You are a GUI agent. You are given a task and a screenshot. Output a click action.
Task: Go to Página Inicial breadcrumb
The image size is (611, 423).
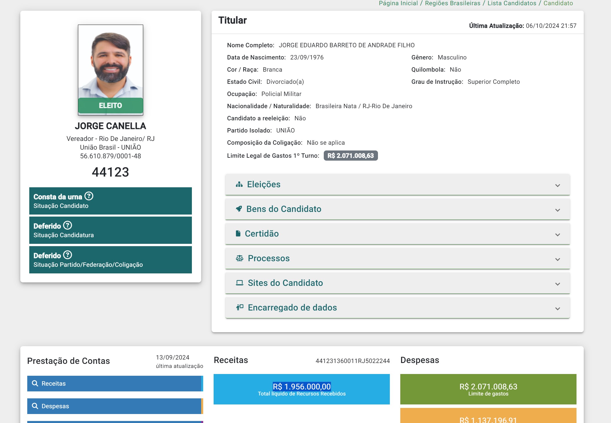398,3
